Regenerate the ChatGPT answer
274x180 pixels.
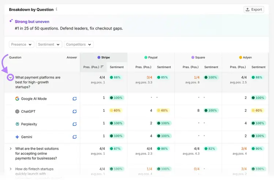click(75, 111)
